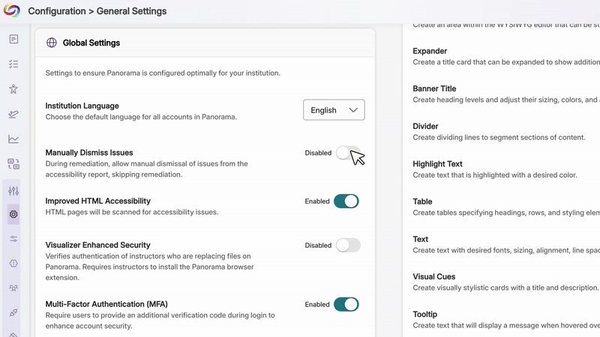The width and height of the screenshot is (600, 337).
Task: Open the line chart analytics sidebar icon
Action: tap(13, 139)
